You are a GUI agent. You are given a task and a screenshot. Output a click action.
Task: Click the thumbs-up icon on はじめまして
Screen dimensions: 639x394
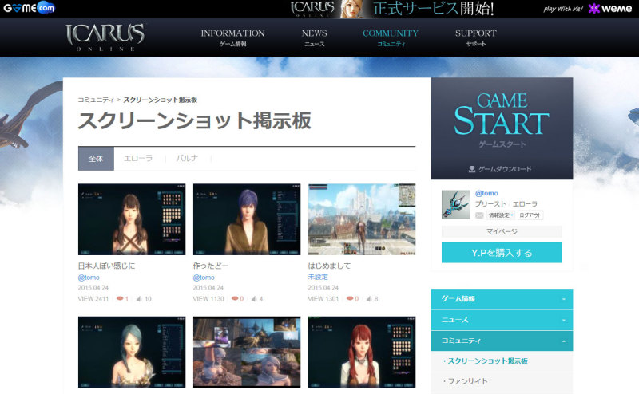tap(369, 299)
